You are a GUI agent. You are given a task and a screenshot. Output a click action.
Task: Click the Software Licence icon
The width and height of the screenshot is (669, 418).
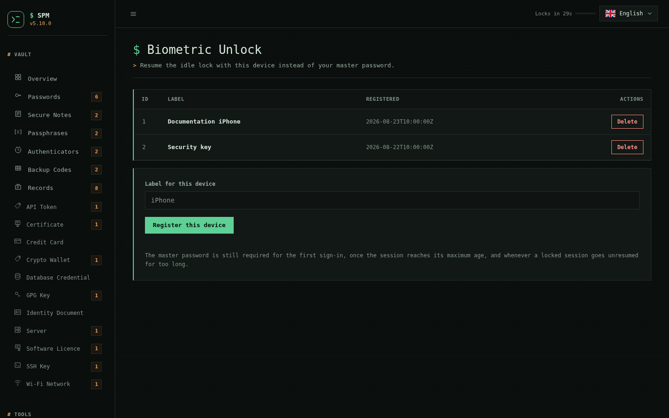click(18, 347)
